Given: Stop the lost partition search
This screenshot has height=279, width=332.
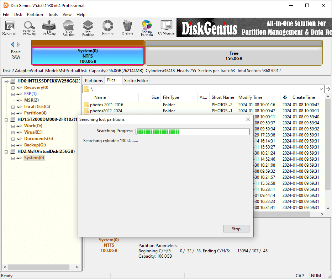Looking at the screenshot, I should (x=236, y=229).
